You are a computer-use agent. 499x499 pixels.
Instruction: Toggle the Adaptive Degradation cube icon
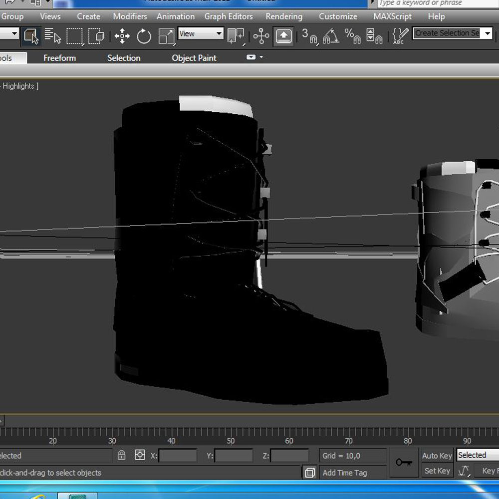tap(310, 473)
